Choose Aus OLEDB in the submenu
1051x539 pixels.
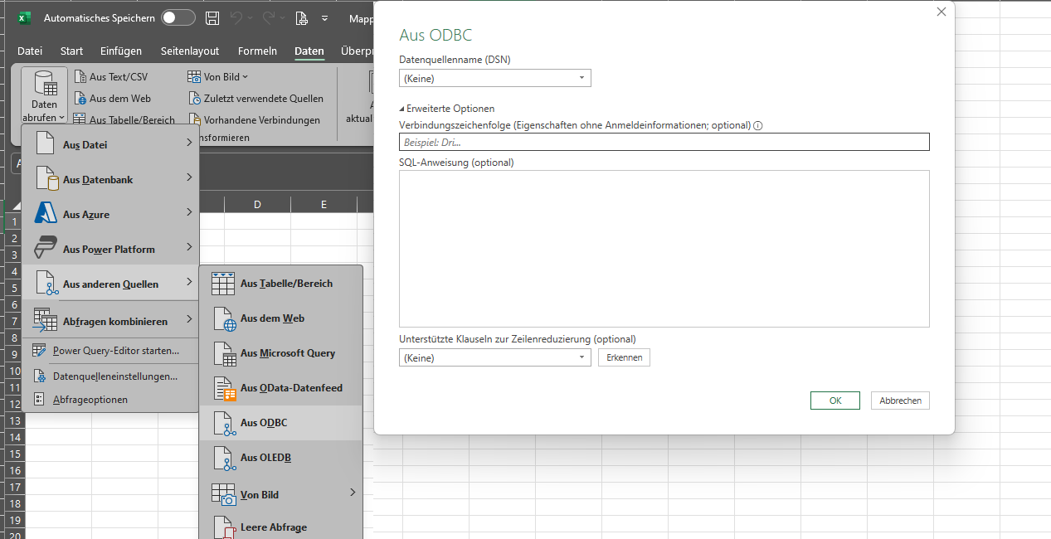pos(281,457)
